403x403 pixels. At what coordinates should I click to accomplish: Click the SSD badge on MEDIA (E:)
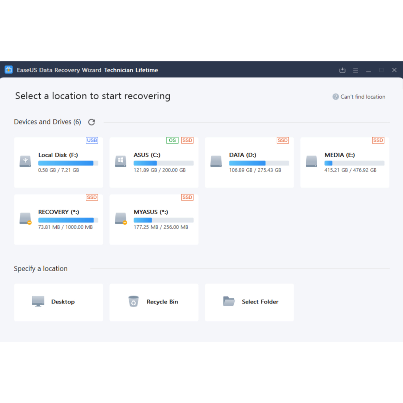pyautogui.click(x=378, y=140)
